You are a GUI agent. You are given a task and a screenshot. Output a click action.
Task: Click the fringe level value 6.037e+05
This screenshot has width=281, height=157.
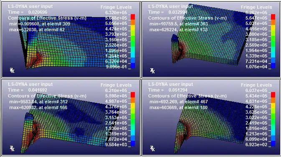point(256,90)
